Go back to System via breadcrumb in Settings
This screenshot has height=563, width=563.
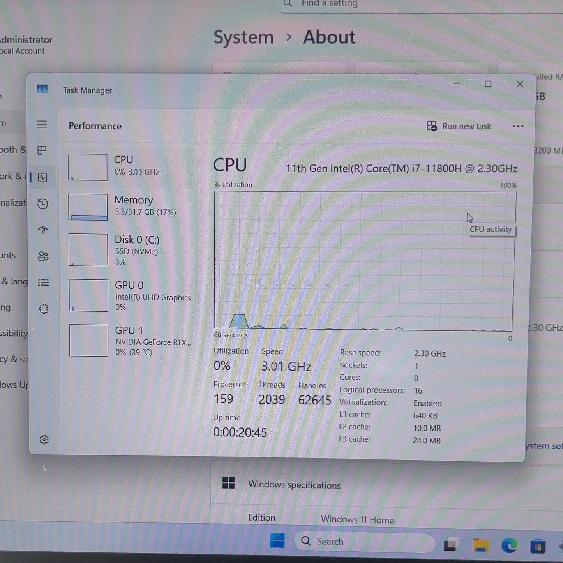pos(244,37)
